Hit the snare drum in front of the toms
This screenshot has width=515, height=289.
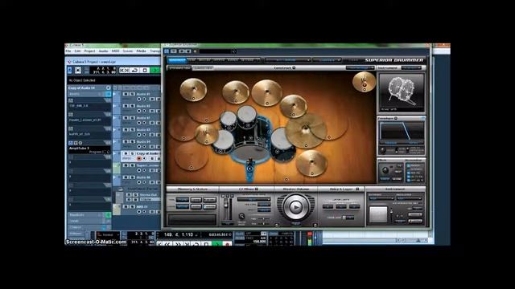[224, 141]
